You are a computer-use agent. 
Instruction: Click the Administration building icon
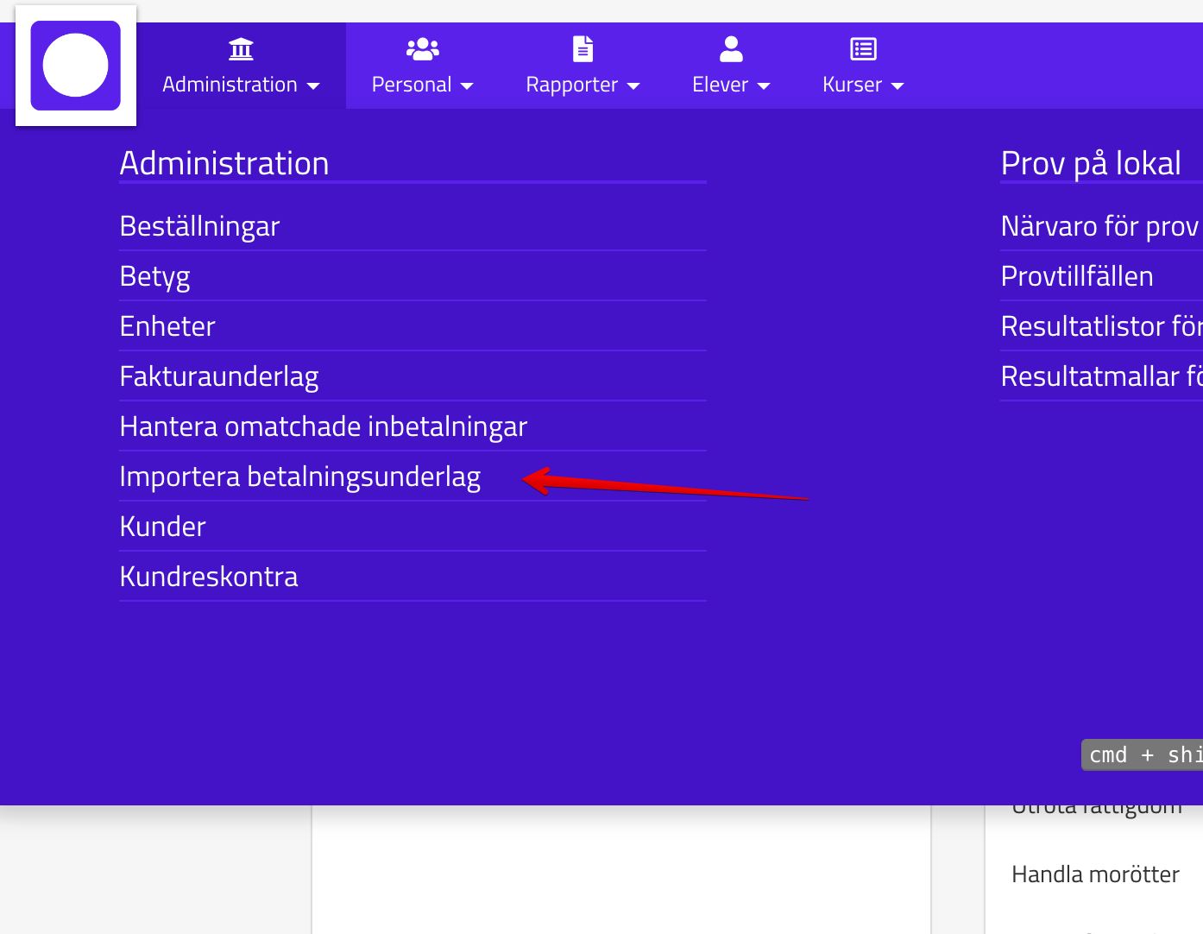tap(241, 49)
